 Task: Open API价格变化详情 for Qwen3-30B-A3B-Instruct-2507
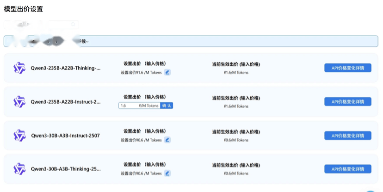point(348,136)
